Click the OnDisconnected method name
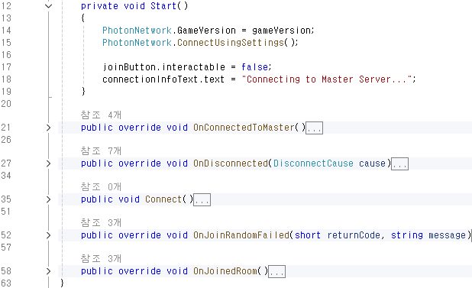The height and width of the screenshot is (288, 472). (231, 163)
